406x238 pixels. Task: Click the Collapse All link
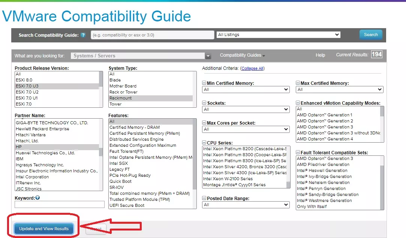252,68
